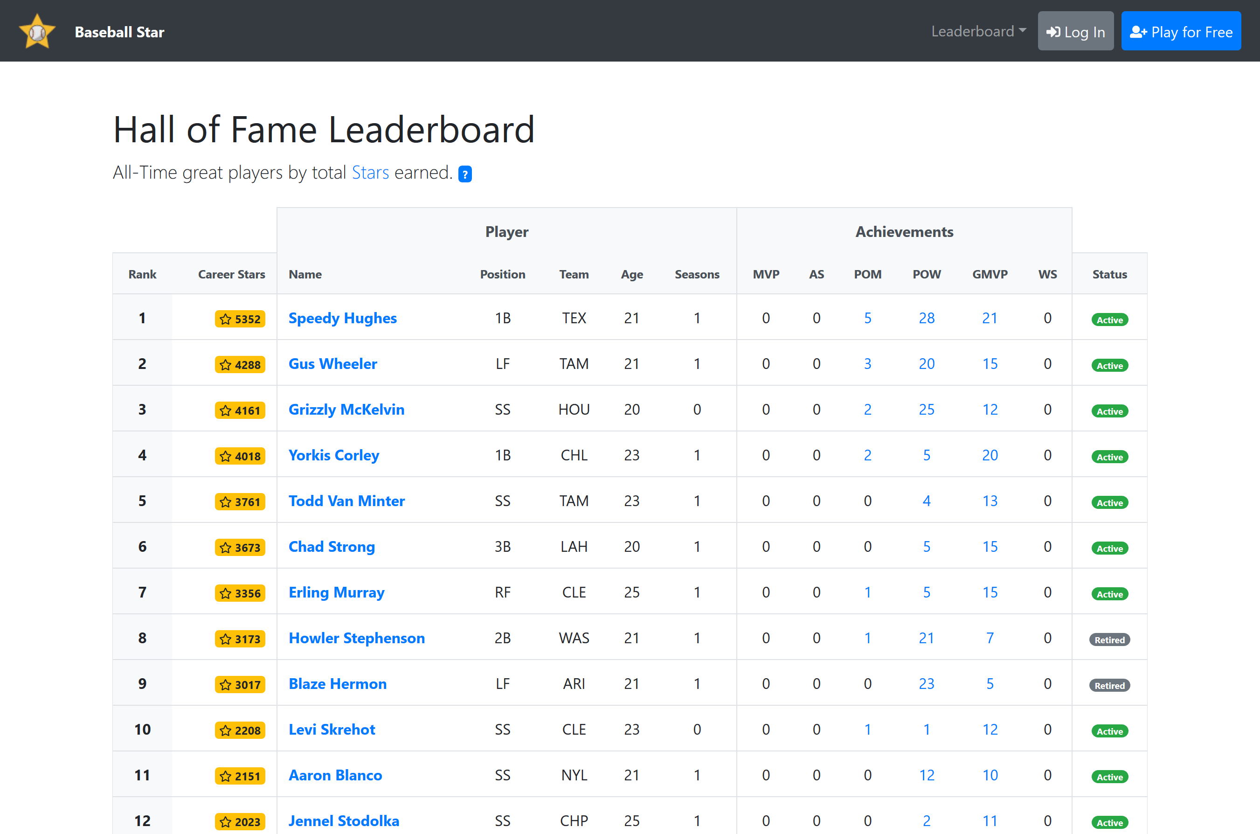The width and height of the screenshot is (1260, 834).
Task: Click Speedy Hughes' POW count of 28
Action: click(x=926, y=318)
